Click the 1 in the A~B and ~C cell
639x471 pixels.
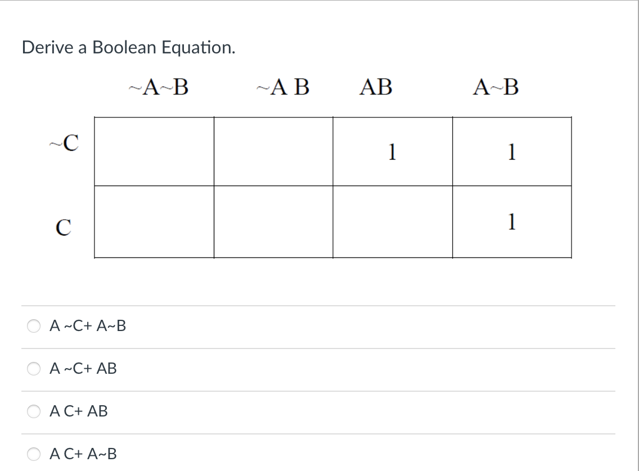click(512, 152)
